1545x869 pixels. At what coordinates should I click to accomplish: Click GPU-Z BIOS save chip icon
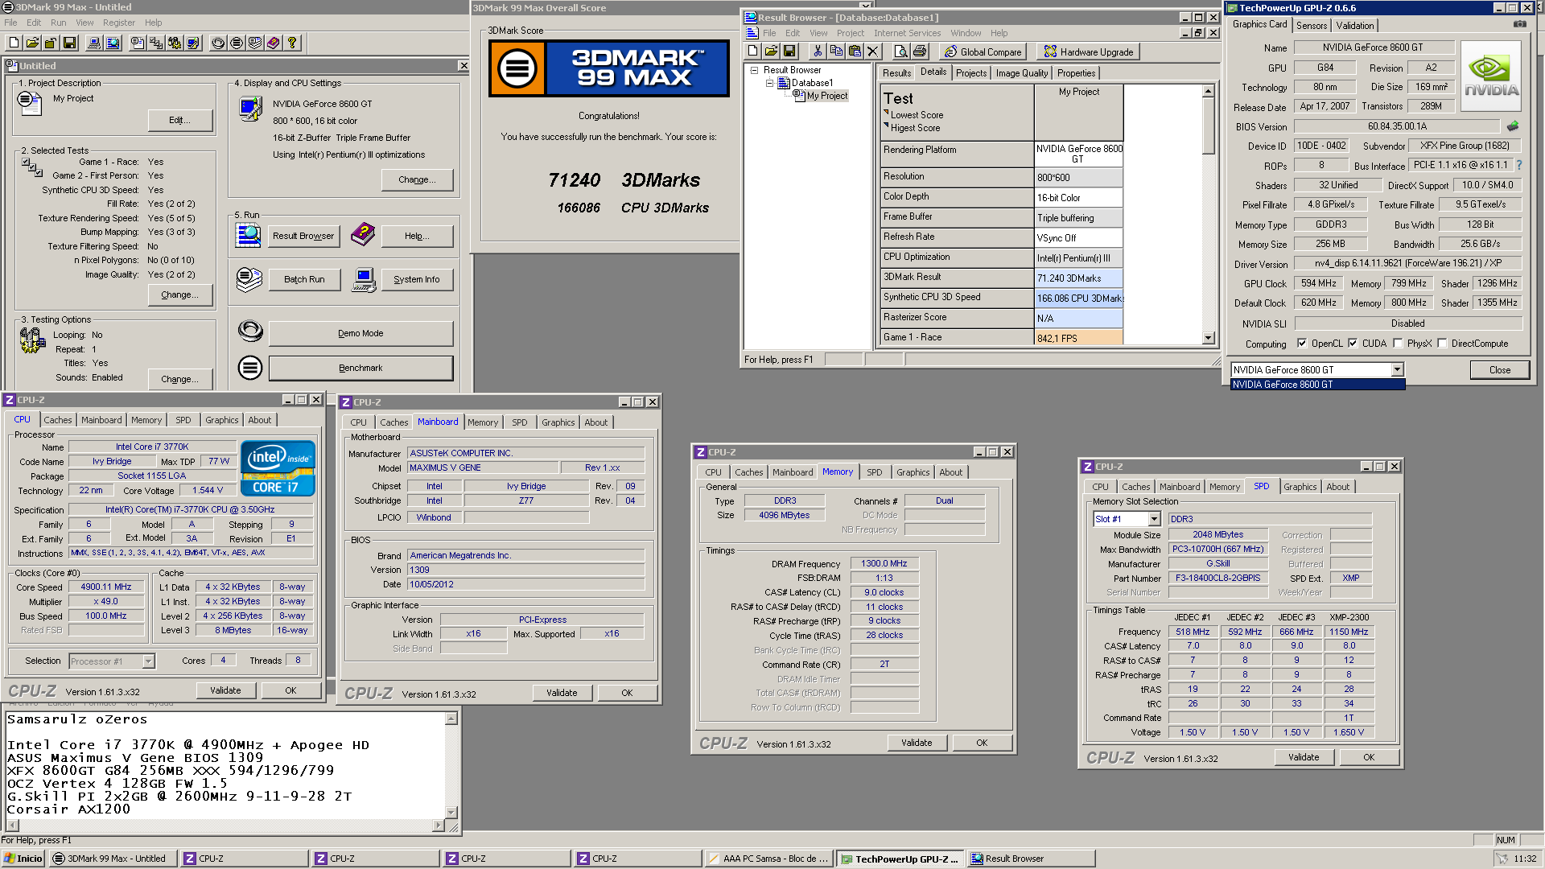click(x=1513, y=126)
